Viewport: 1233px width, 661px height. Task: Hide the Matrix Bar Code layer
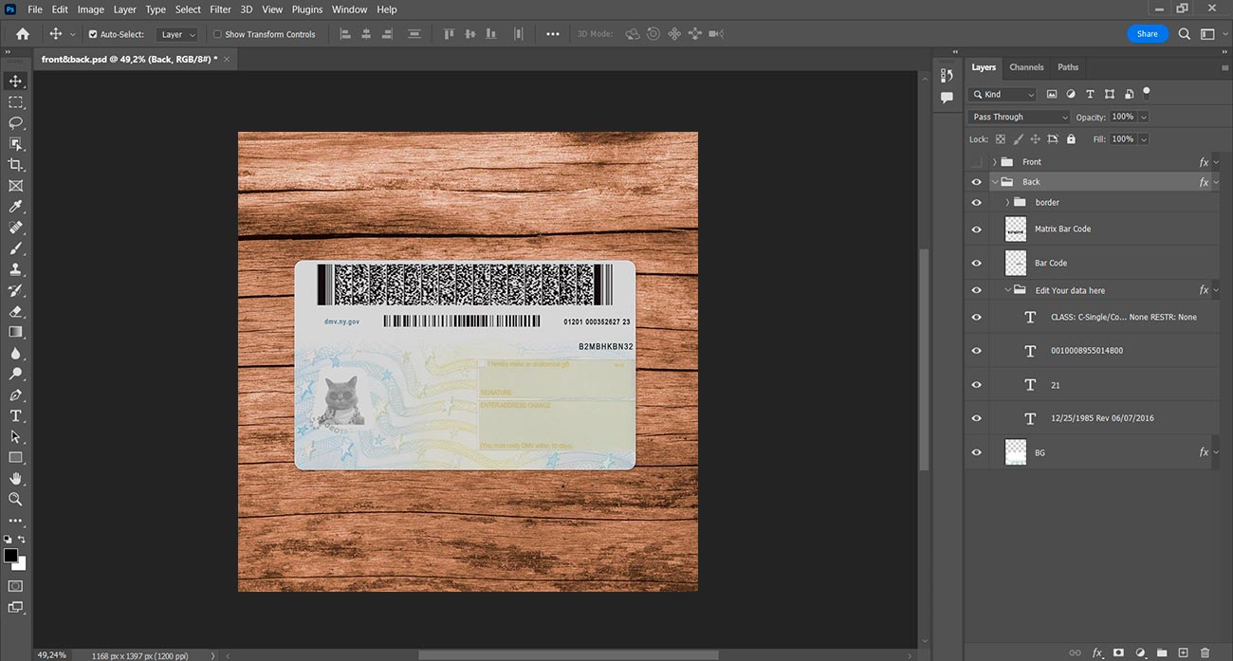976,229
